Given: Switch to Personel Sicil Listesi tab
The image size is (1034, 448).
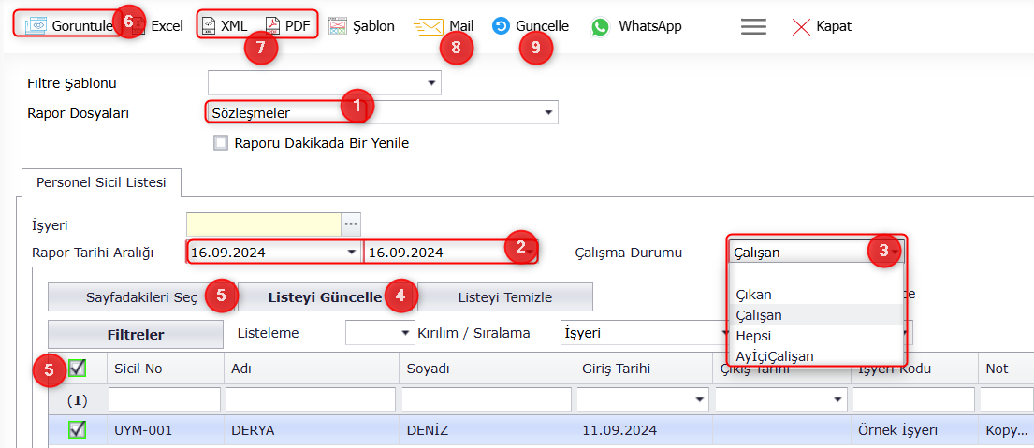Looking at the screenshot, I should pos(101,182).
